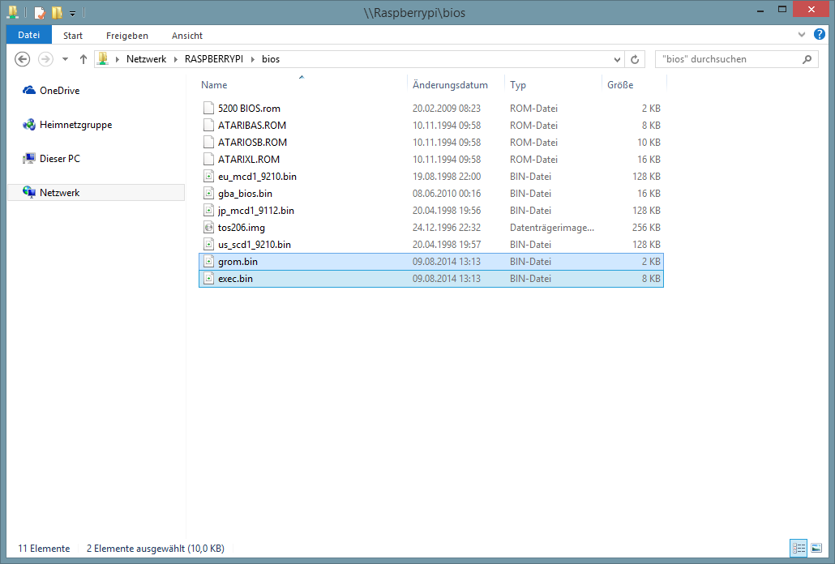Navigate up one level with Up arrow

point(83,59)
